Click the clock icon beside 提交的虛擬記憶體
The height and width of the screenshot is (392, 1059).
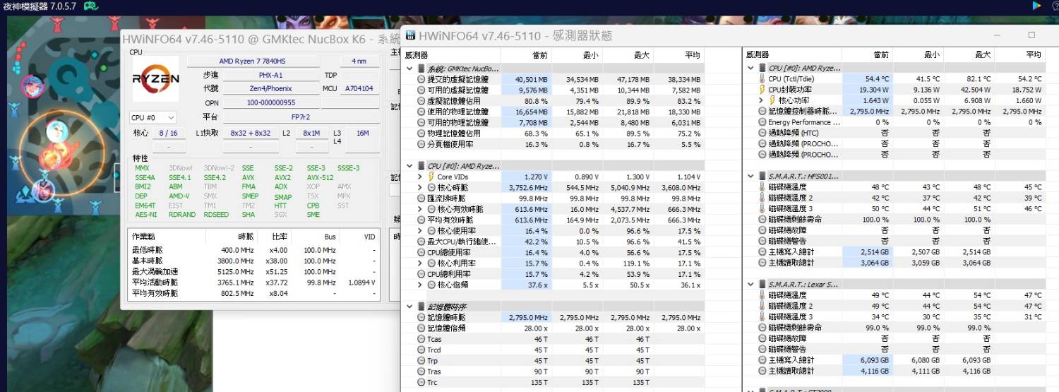pos(421,79)
